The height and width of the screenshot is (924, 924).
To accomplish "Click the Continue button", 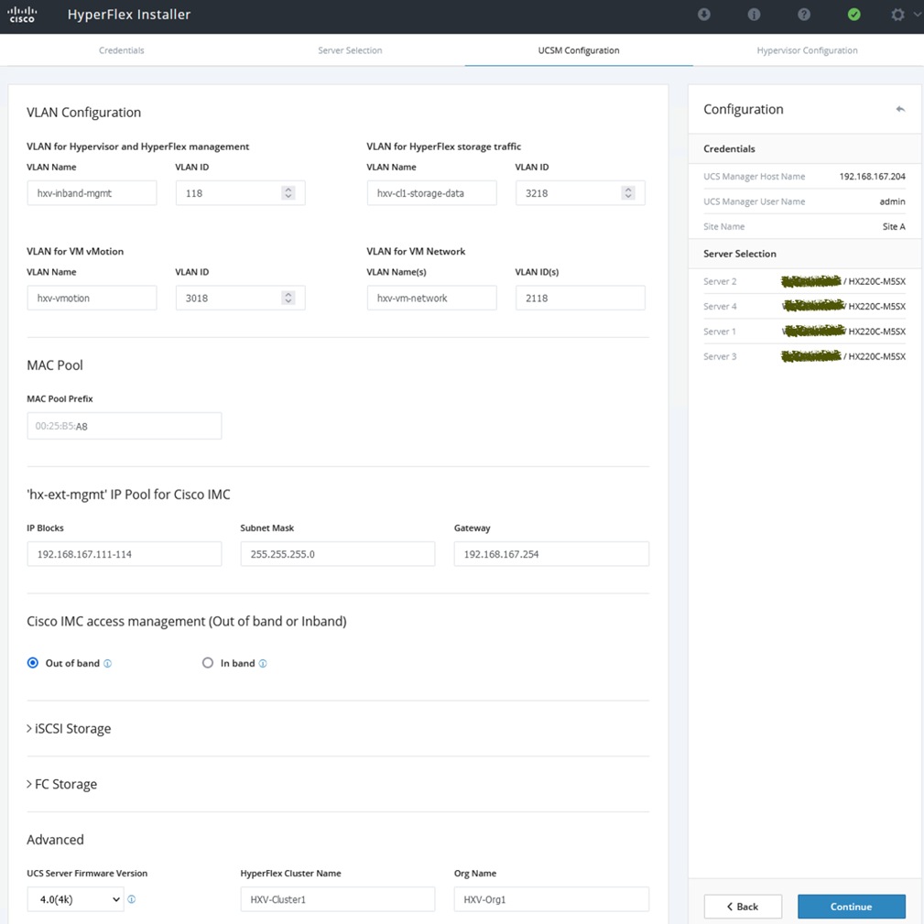I will pos(851,907).
